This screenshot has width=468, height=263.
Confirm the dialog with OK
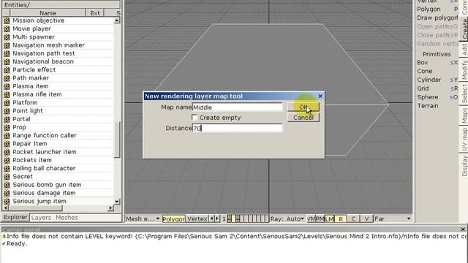point(303,107)
